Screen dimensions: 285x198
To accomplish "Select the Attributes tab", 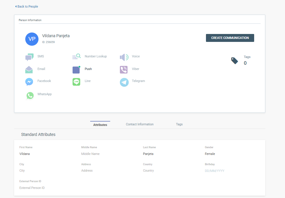I will (100, 125).
